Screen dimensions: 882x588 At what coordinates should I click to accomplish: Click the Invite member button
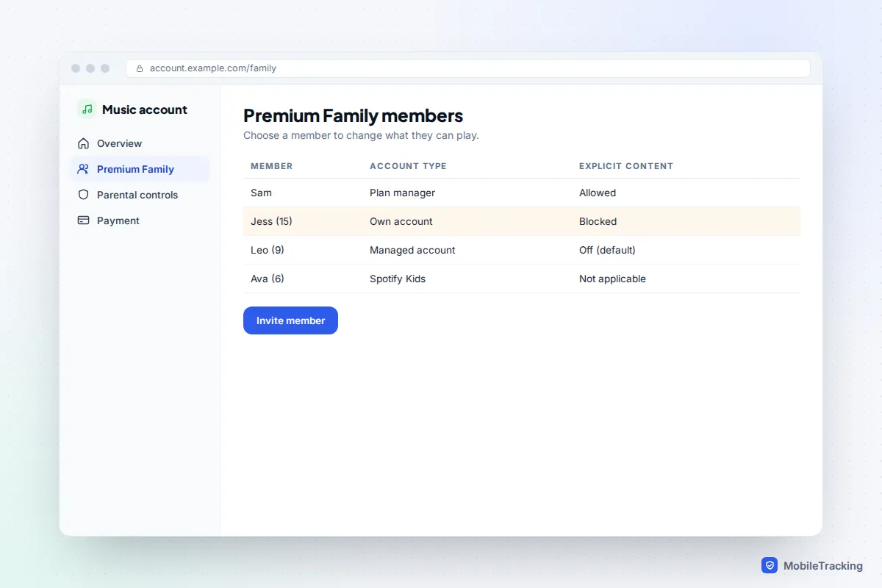tap(290, 320)
